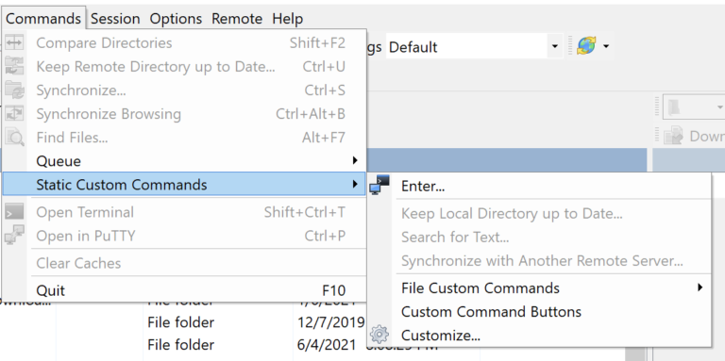Screen dimensions: 725x361
Task: Click the Synchronize menu icon
Action: click(14, 90)
